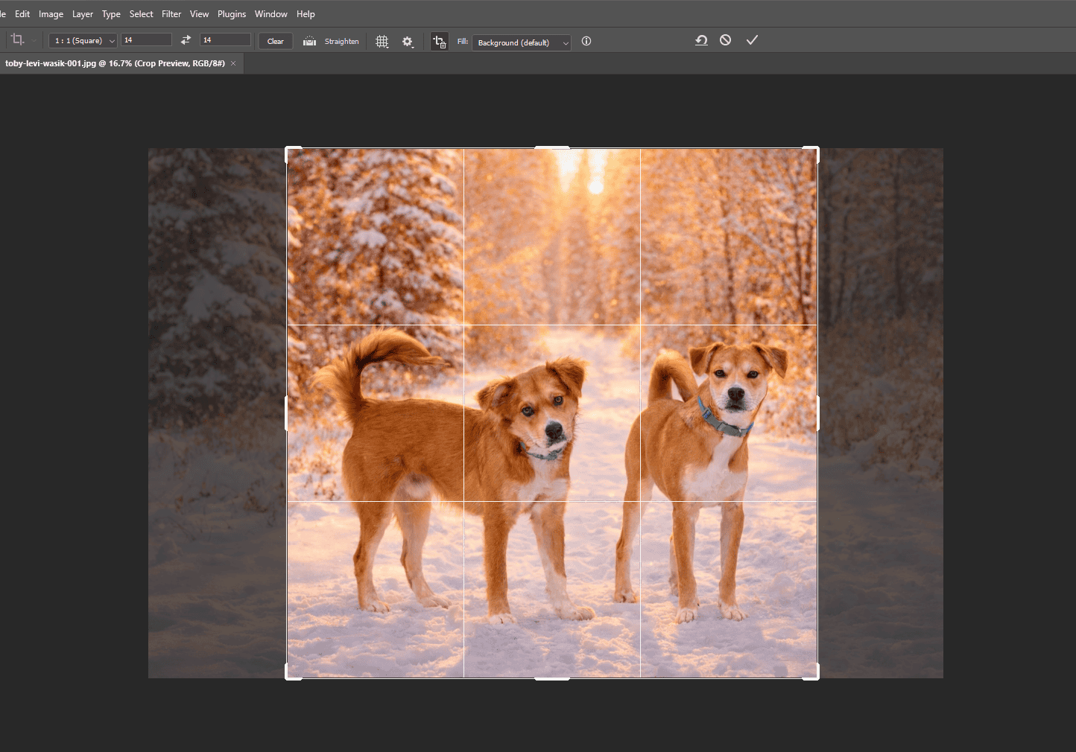Image resolution: width=1076 pixels, height=752 pixels.
Task: Open additional crop settings gear icon
Action: (408, 42)
